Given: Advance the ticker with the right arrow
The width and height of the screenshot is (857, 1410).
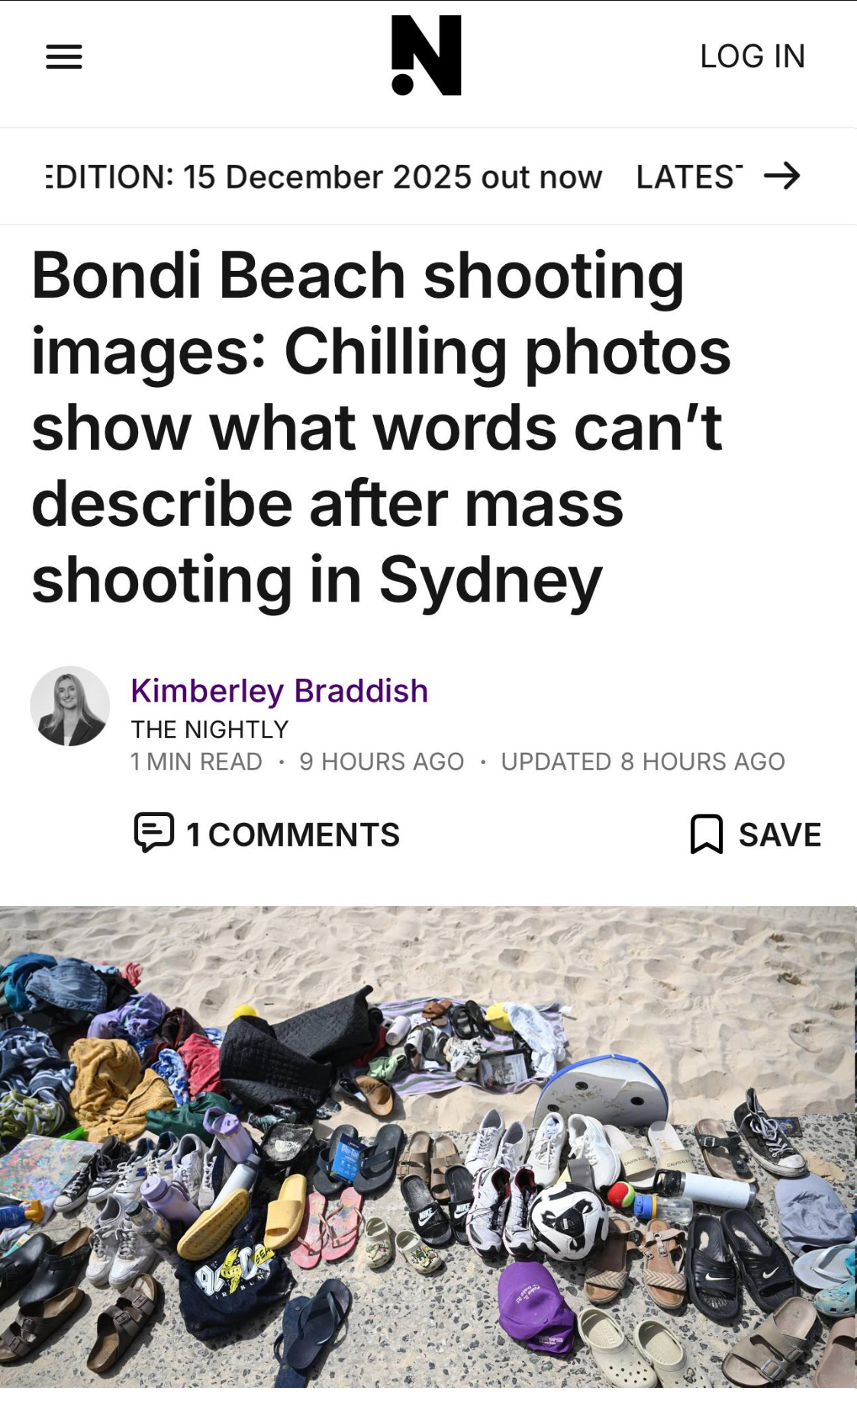Looking at the screenshot, I should tap(782, 176).
